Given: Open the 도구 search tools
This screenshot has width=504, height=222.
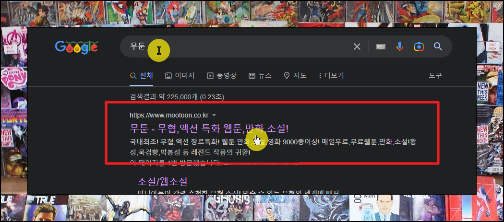Looking at the screenshot, I should [435, 75].
